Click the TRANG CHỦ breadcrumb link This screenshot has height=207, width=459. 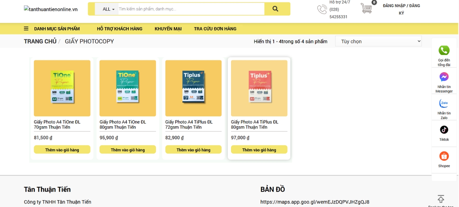coord(40,41)
